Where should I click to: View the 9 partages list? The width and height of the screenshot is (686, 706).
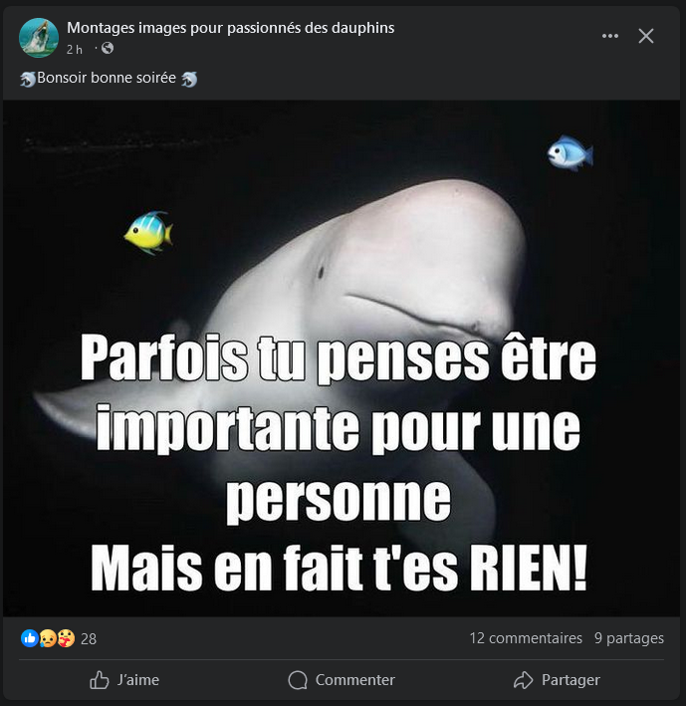pos(629,638)
